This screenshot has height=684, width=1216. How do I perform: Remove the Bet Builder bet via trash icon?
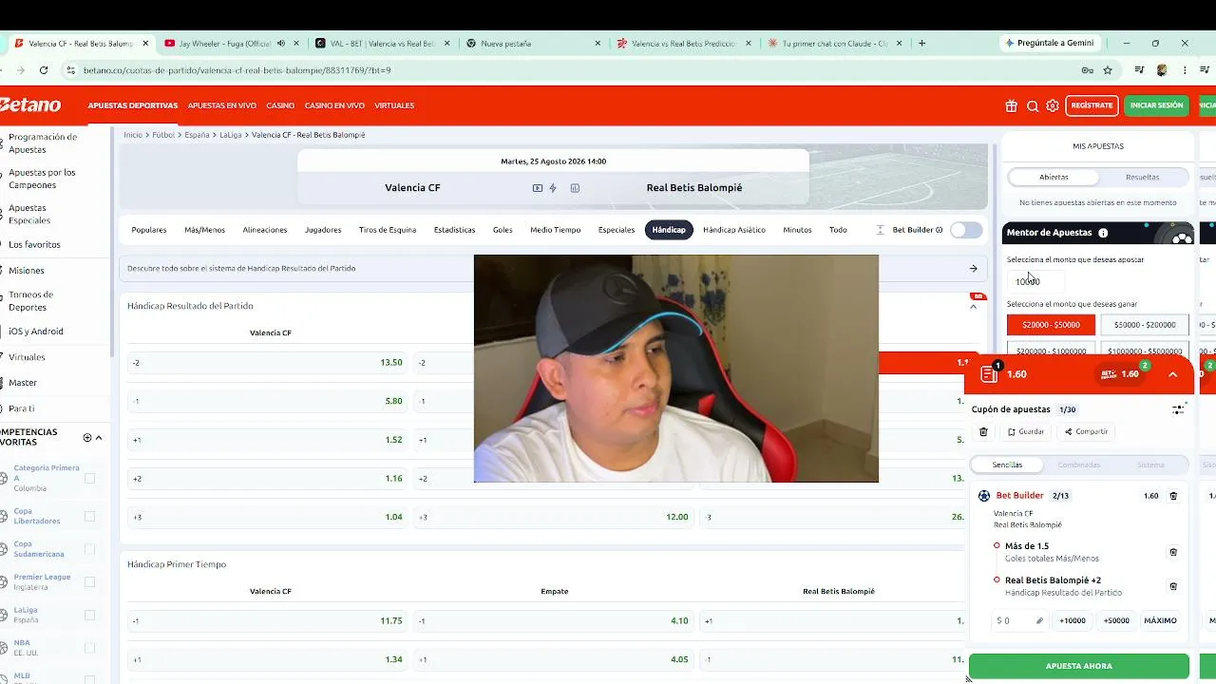1173,496
